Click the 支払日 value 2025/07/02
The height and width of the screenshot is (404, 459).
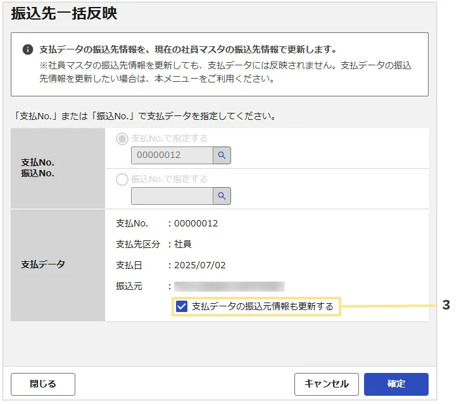pos(199,265)
